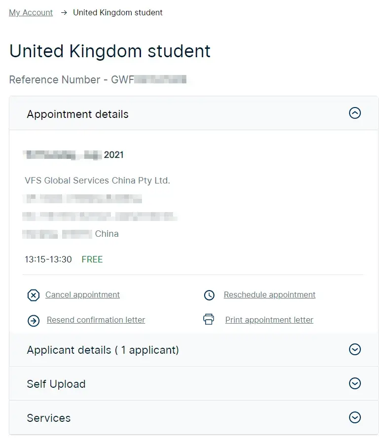Open the My Account breadcrumb link
The image size is (388, 443).
click(x=31, y=13)
